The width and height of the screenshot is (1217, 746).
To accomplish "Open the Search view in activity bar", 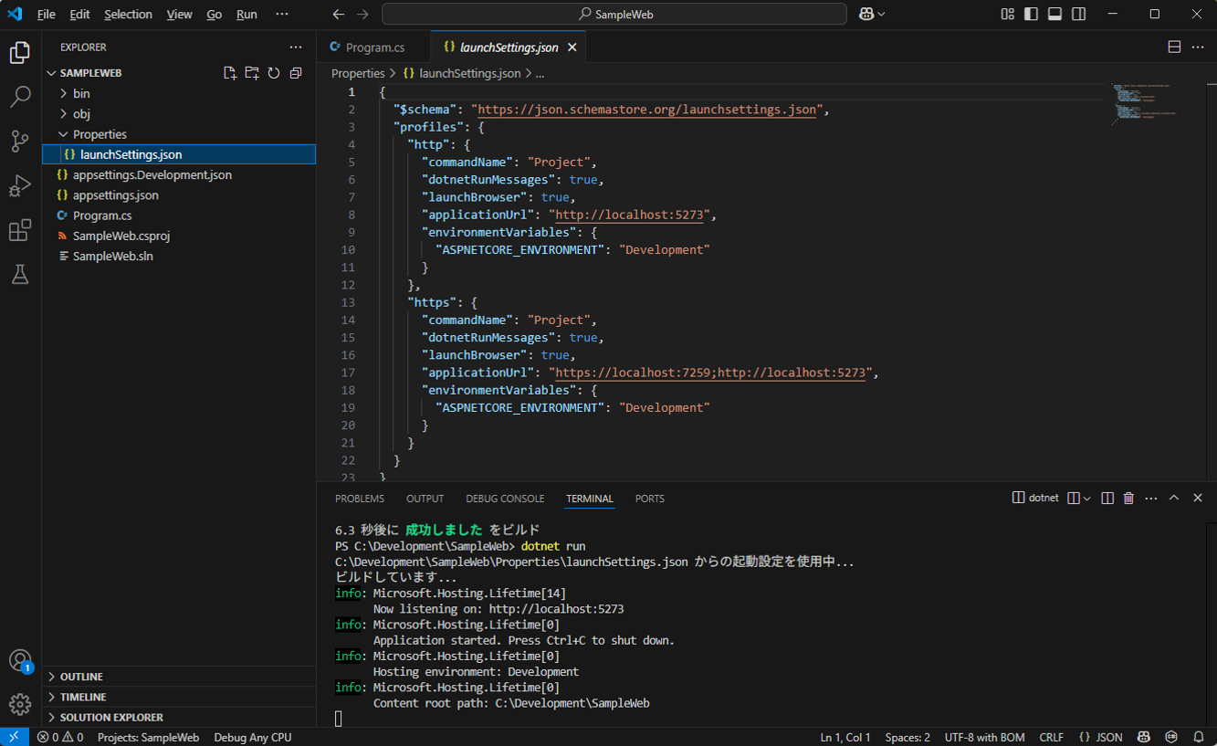I will coord(20,97).
